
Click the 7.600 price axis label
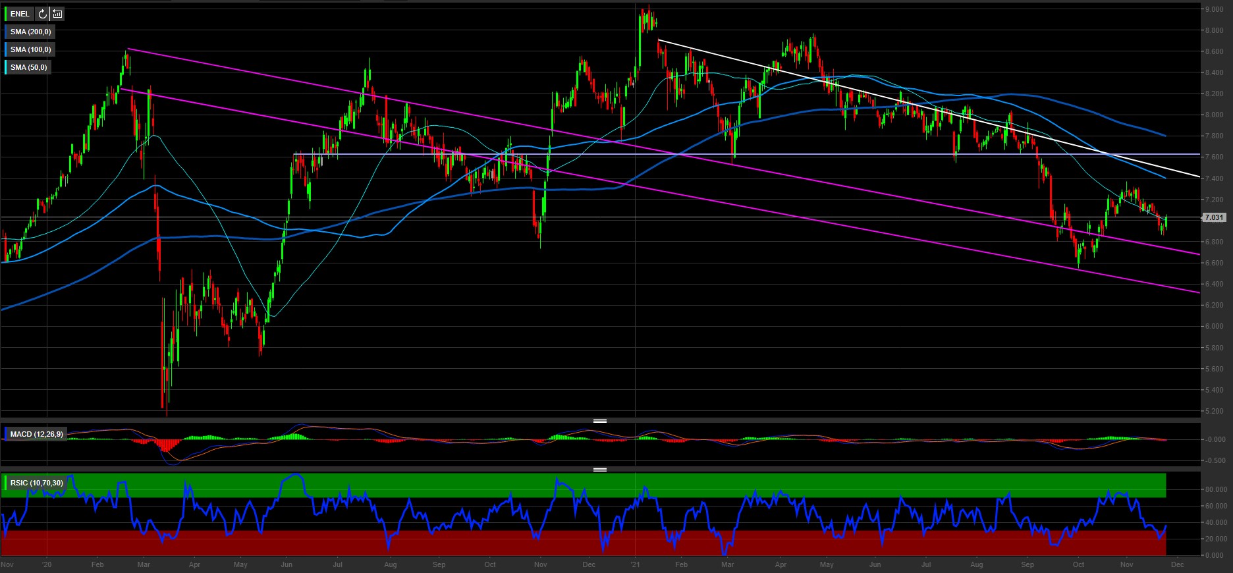click(1215, 157)
